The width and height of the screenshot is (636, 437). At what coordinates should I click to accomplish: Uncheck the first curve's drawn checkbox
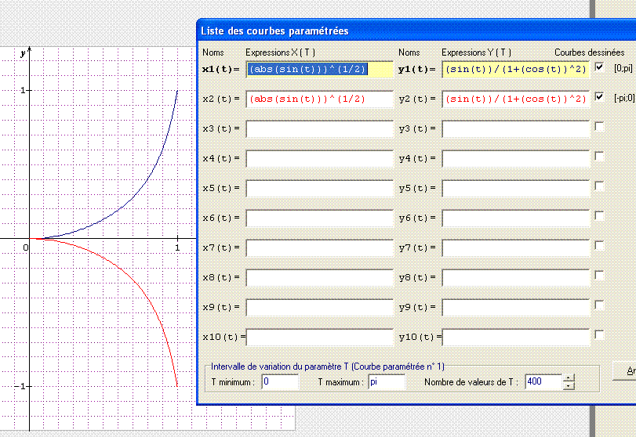(x=599, y=67)
